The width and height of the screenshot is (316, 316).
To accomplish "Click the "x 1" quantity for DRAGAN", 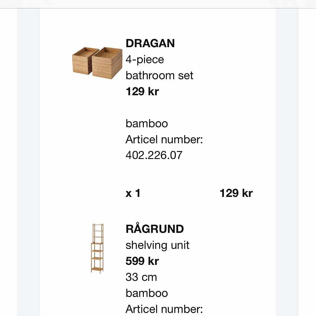I will tap(133, 193).
